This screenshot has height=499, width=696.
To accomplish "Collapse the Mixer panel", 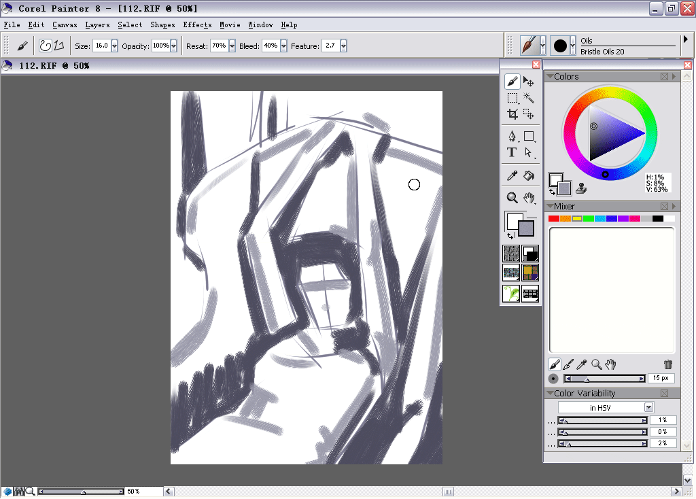I will [550, 207].
